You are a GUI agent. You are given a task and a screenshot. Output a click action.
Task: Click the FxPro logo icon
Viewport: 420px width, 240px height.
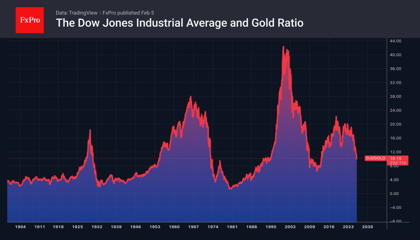(30, 20)
